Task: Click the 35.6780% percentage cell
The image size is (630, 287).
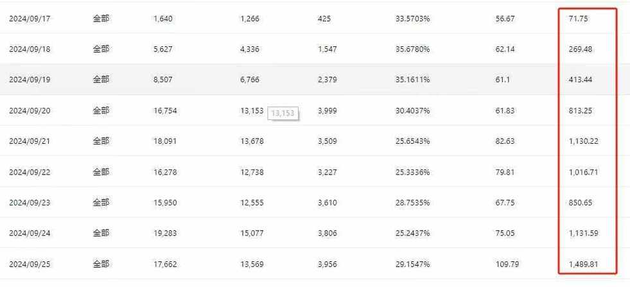Action: coord(413,49)
